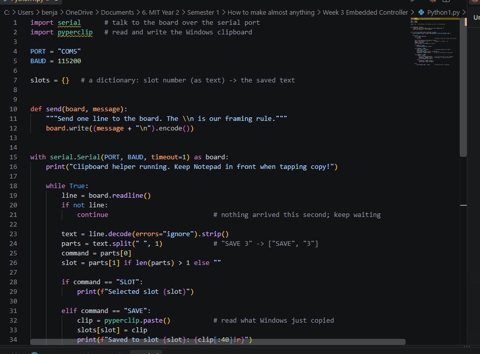
Task: Click the PORT constant name on line 4
Action: 38,52
